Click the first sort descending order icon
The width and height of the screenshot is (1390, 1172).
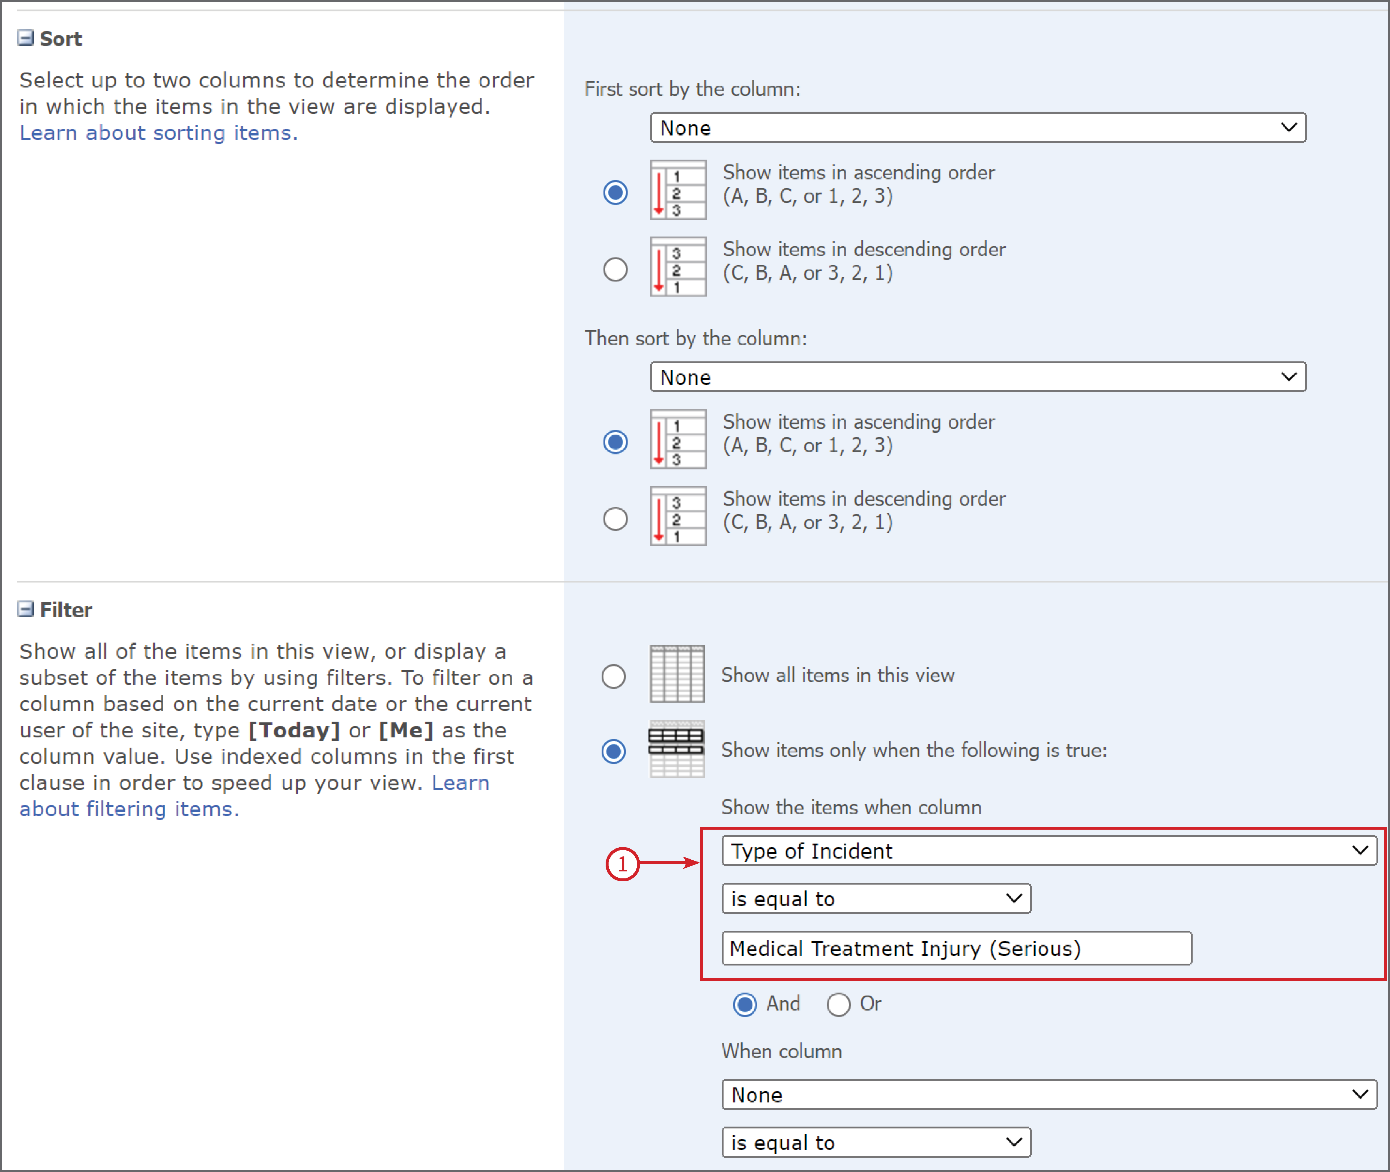[678, 267]
